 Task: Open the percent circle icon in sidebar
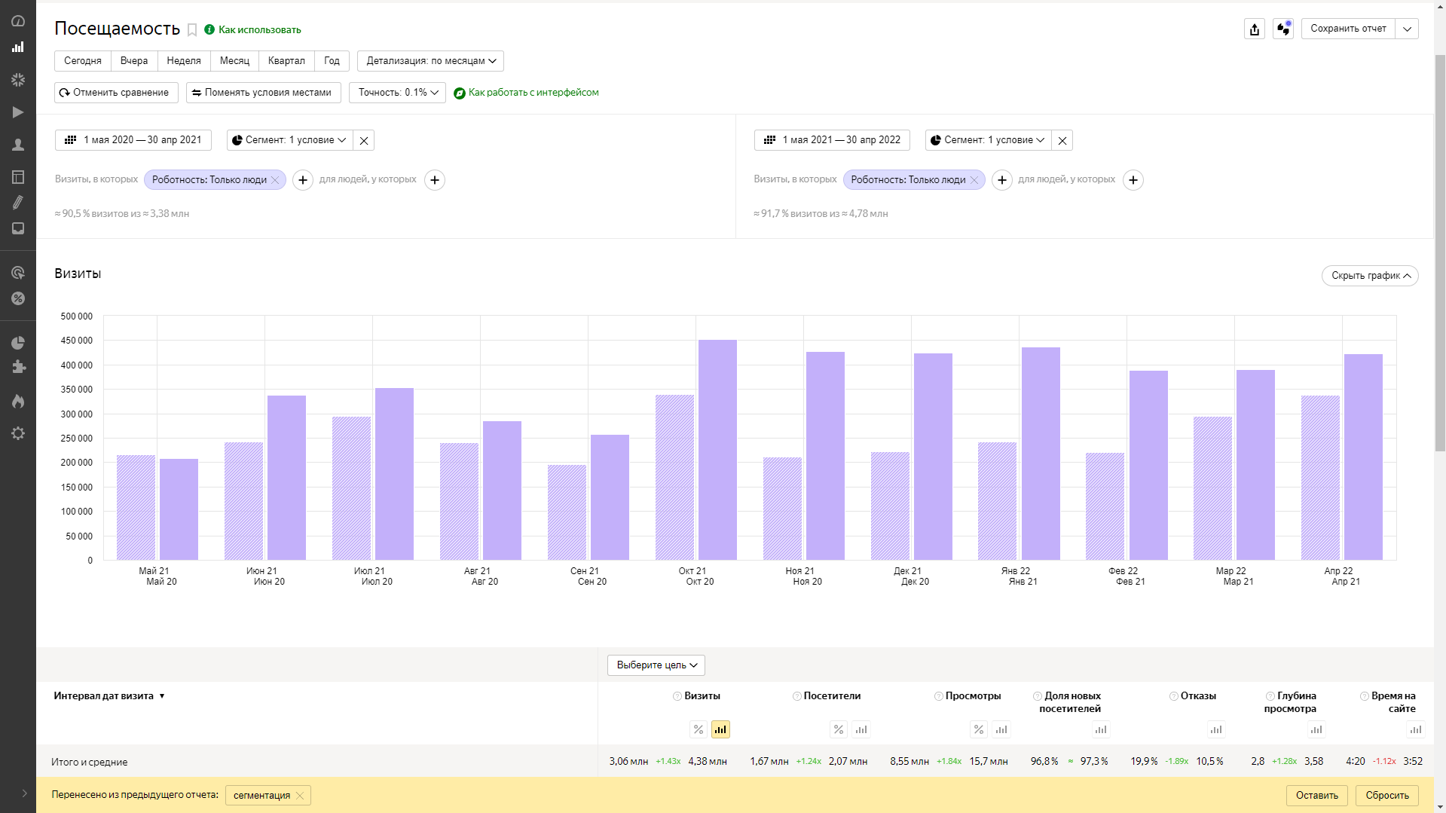[18, 298]
